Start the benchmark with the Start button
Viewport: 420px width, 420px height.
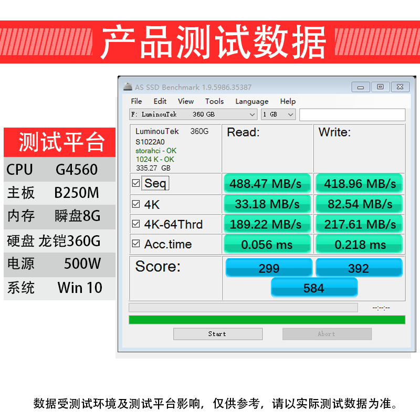click(218, 334)
